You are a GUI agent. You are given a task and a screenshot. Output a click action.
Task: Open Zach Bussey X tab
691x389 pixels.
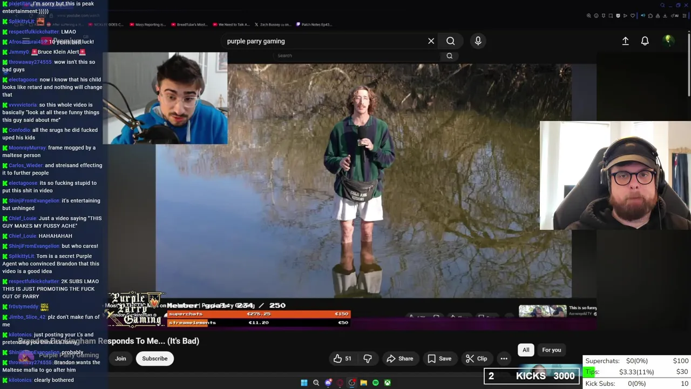[x=273, y=24]
